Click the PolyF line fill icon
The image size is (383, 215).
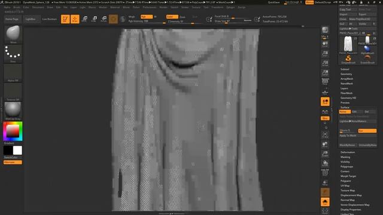click(325, 173)
